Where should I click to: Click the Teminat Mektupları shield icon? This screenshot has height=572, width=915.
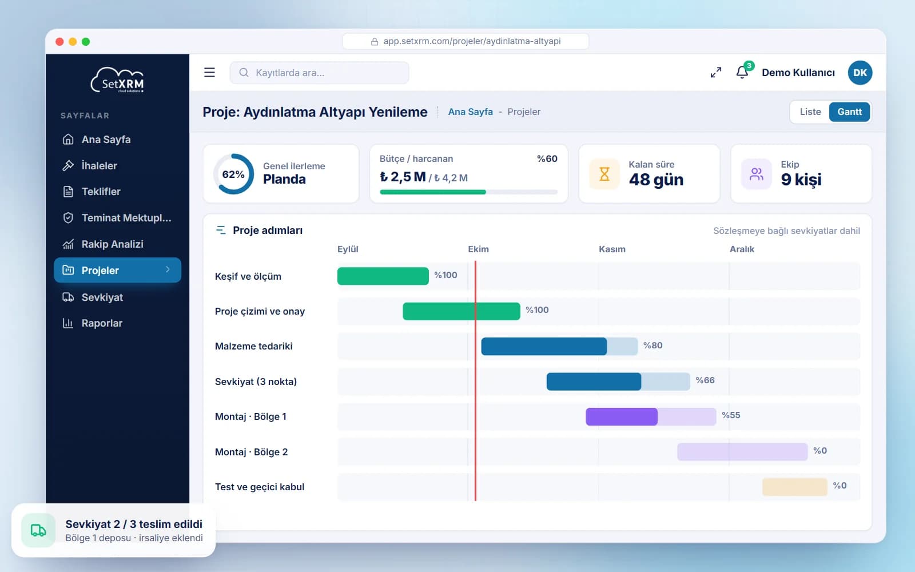pyautogui.click(x=68, y=218)
